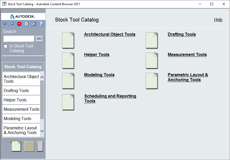Minimize the Content Browser window

pos(200,4)
